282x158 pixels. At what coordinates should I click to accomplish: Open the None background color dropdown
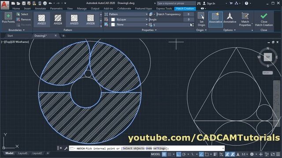click(x=128, y=25)
